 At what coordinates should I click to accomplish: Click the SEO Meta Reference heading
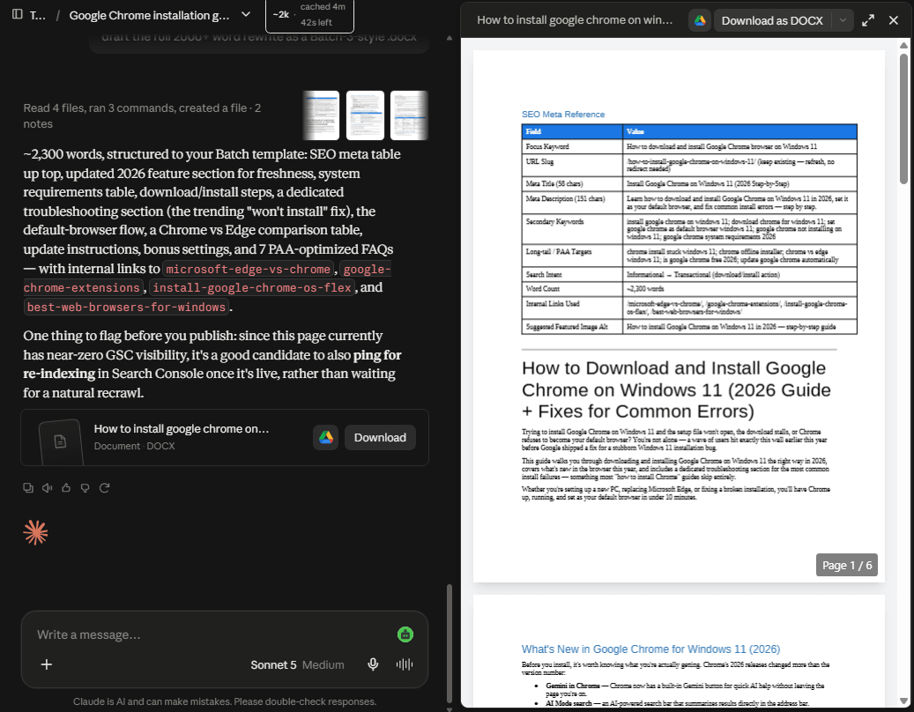[562, 115]
